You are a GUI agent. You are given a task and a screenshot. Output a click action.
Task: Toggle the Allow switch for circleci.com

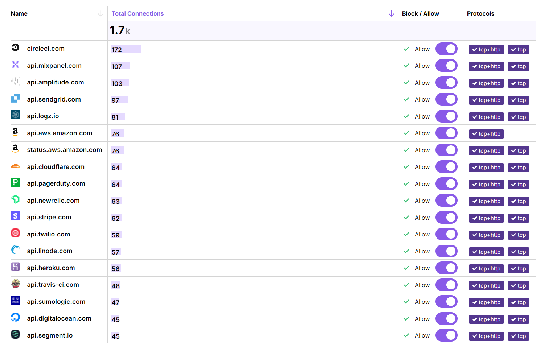(x=446, y=49)
